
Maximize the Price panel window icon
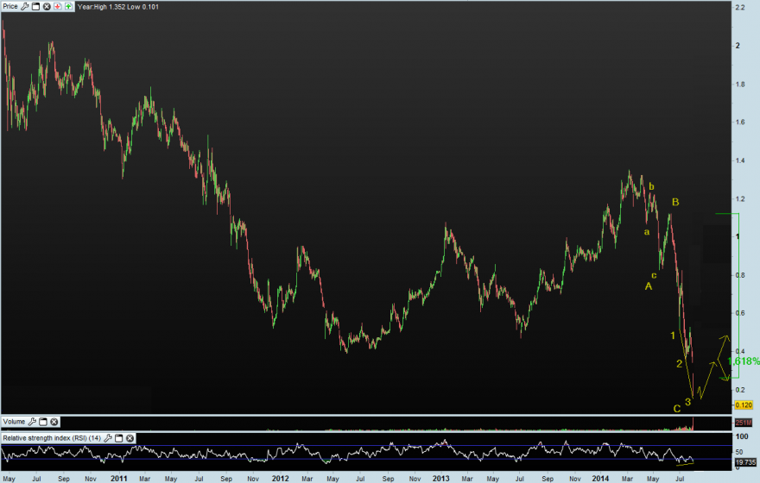35,6
